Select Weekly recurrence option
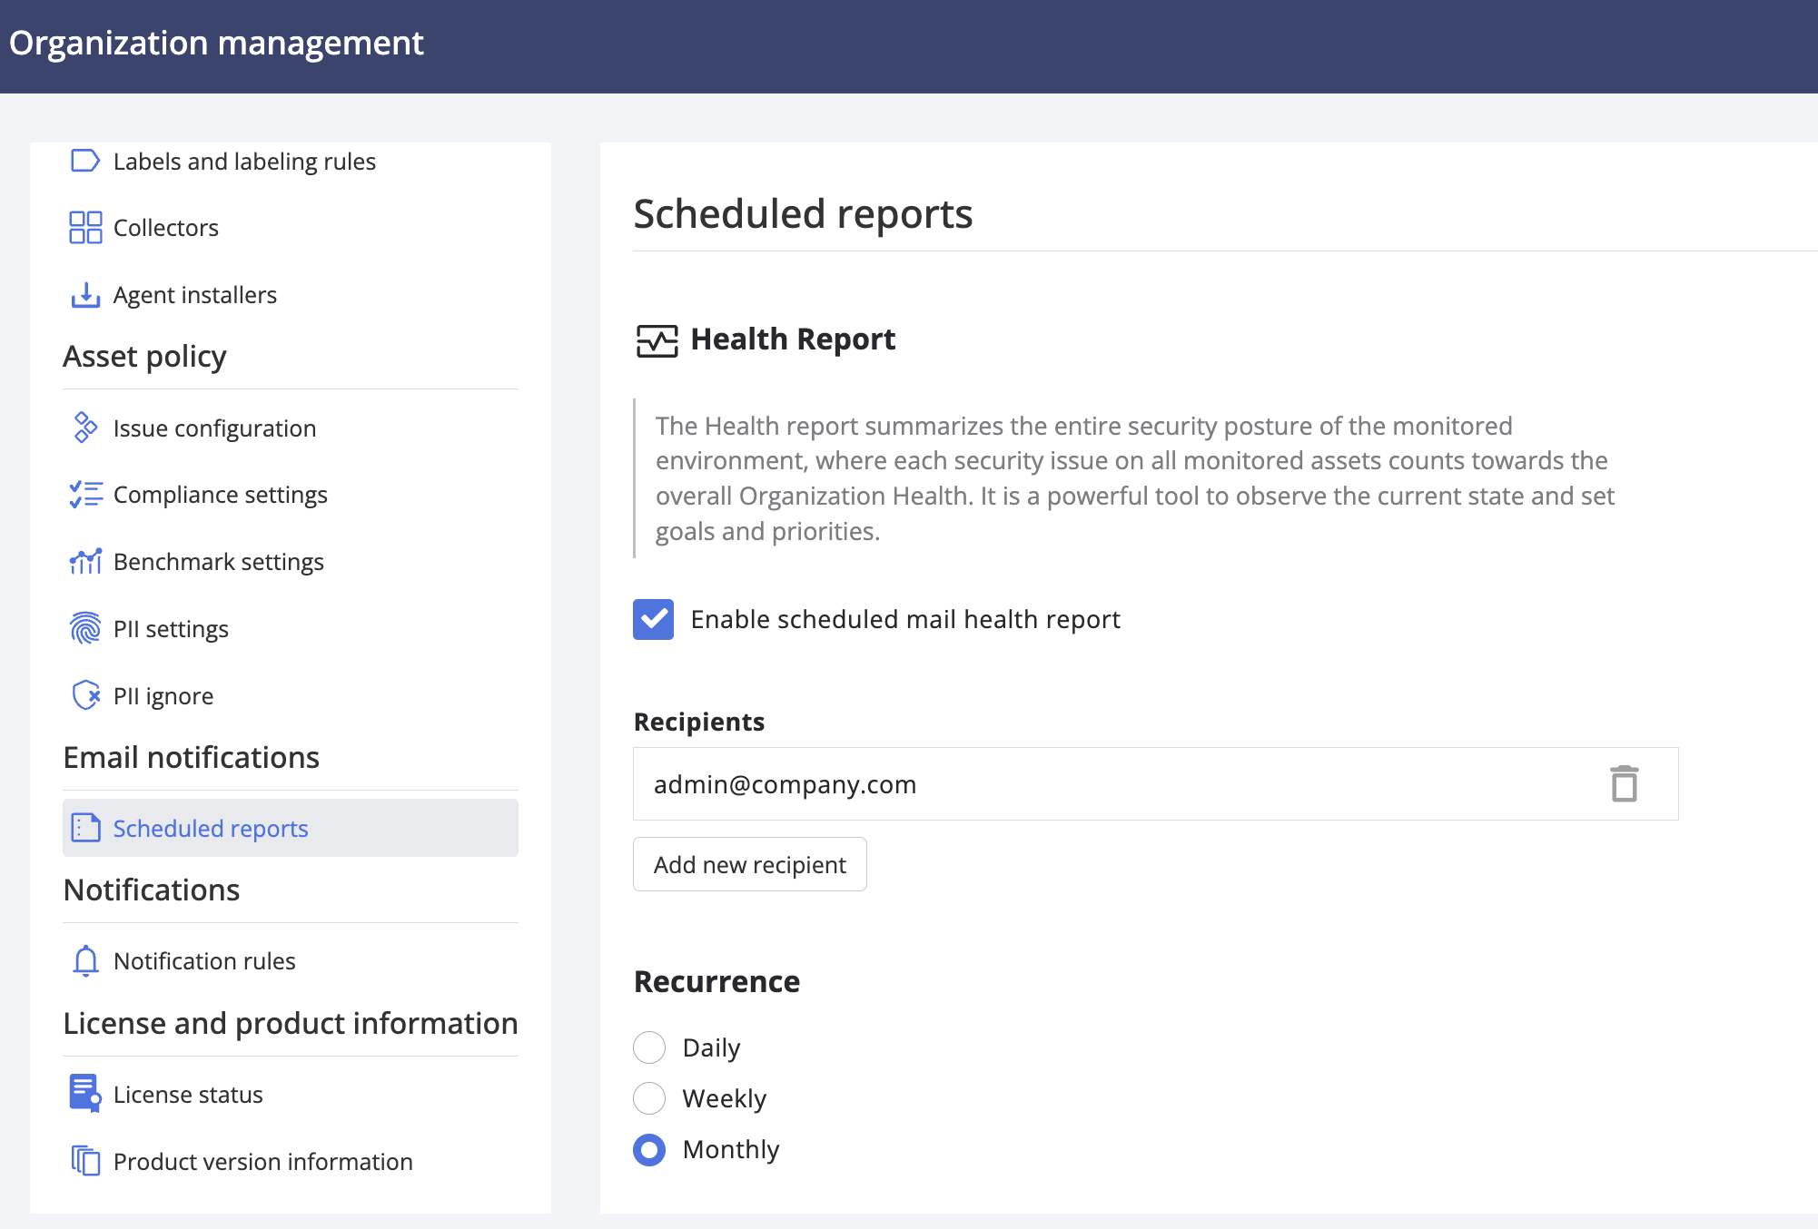Screen dimensions: 1818x1229 pos(649,1098)
